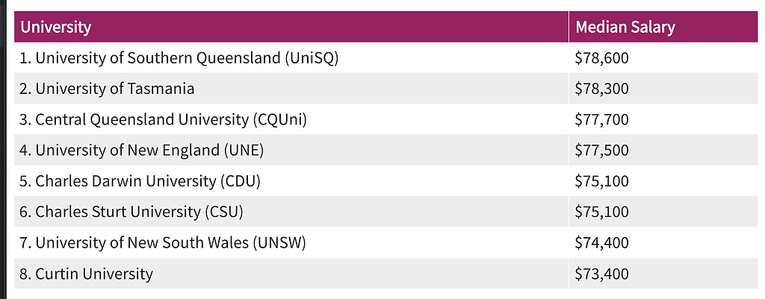Click Charles Darwin University's $75,100 salary
The height and width of the screenshot is (299, 765).
(601, 180)
